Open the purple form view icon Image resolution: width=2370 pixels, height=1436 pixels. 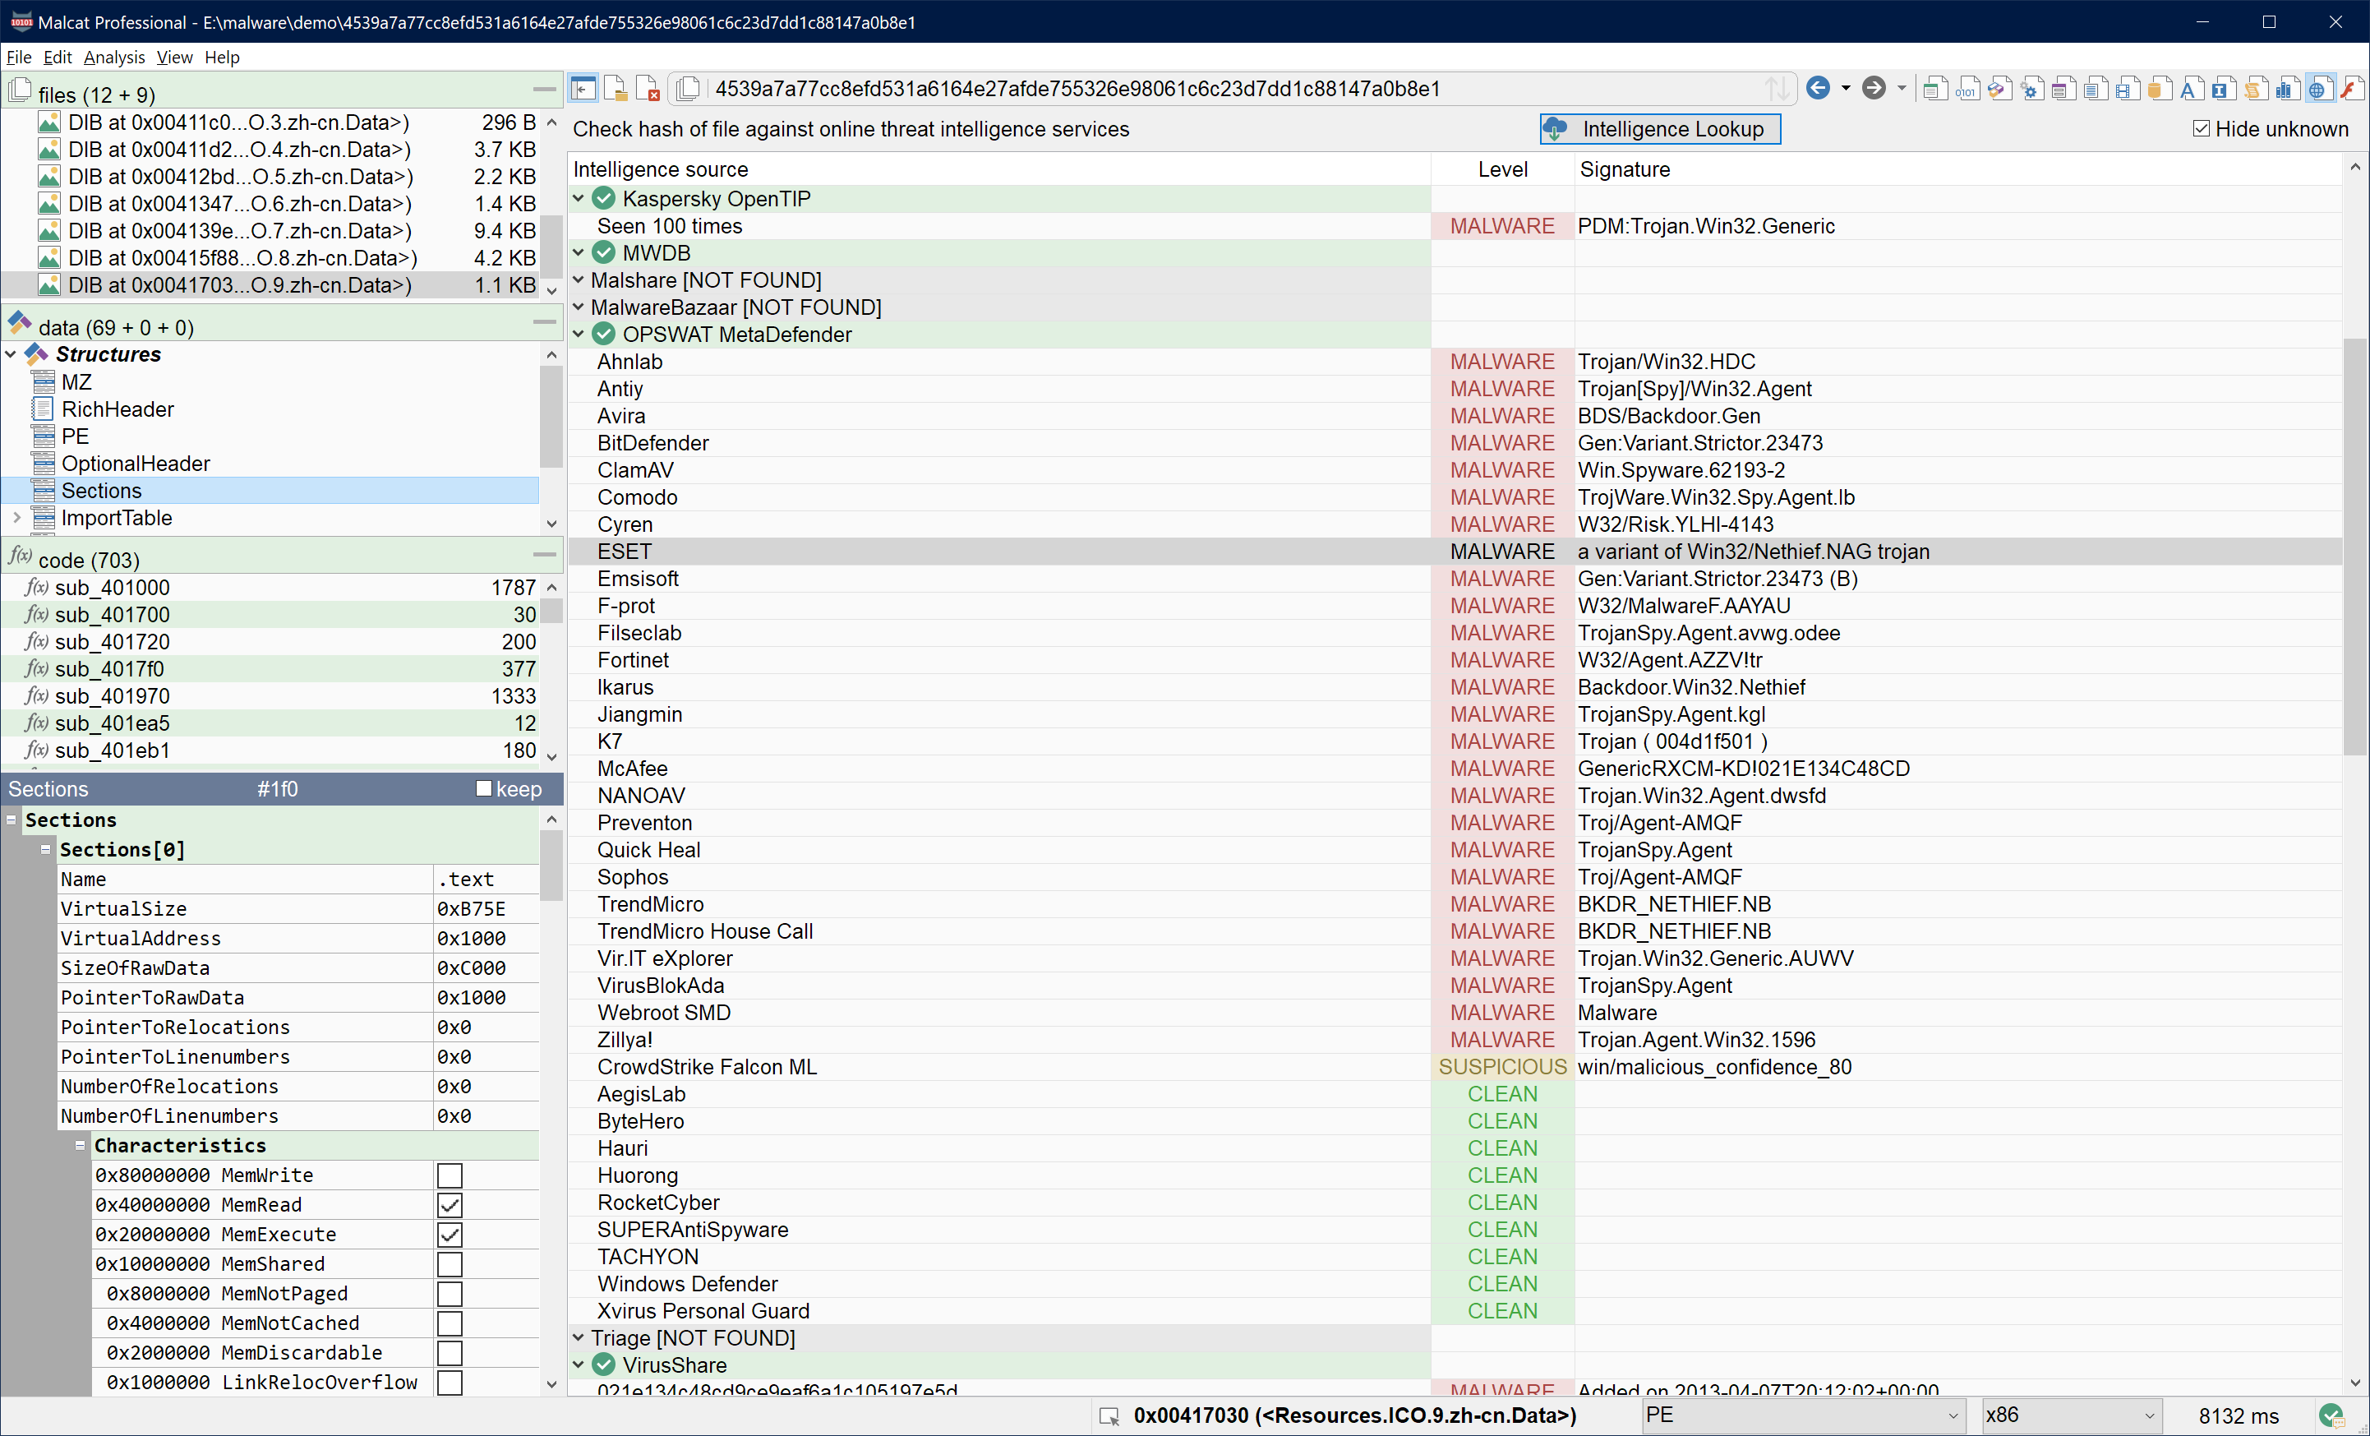point(2063,90)
